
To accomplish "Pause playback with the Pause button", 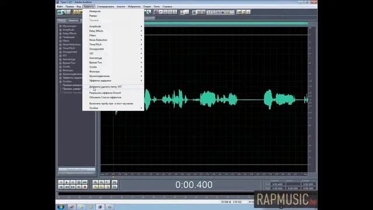I will (x=73, y=183).
